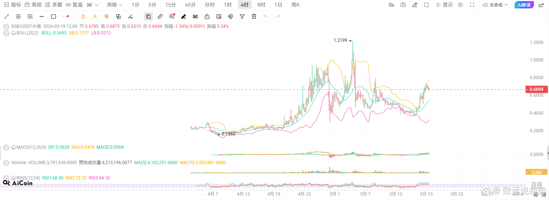Screen dimensions: 549x200
Task: Click the zoom-in magnifier icon
Action: (x=172, y=16)
